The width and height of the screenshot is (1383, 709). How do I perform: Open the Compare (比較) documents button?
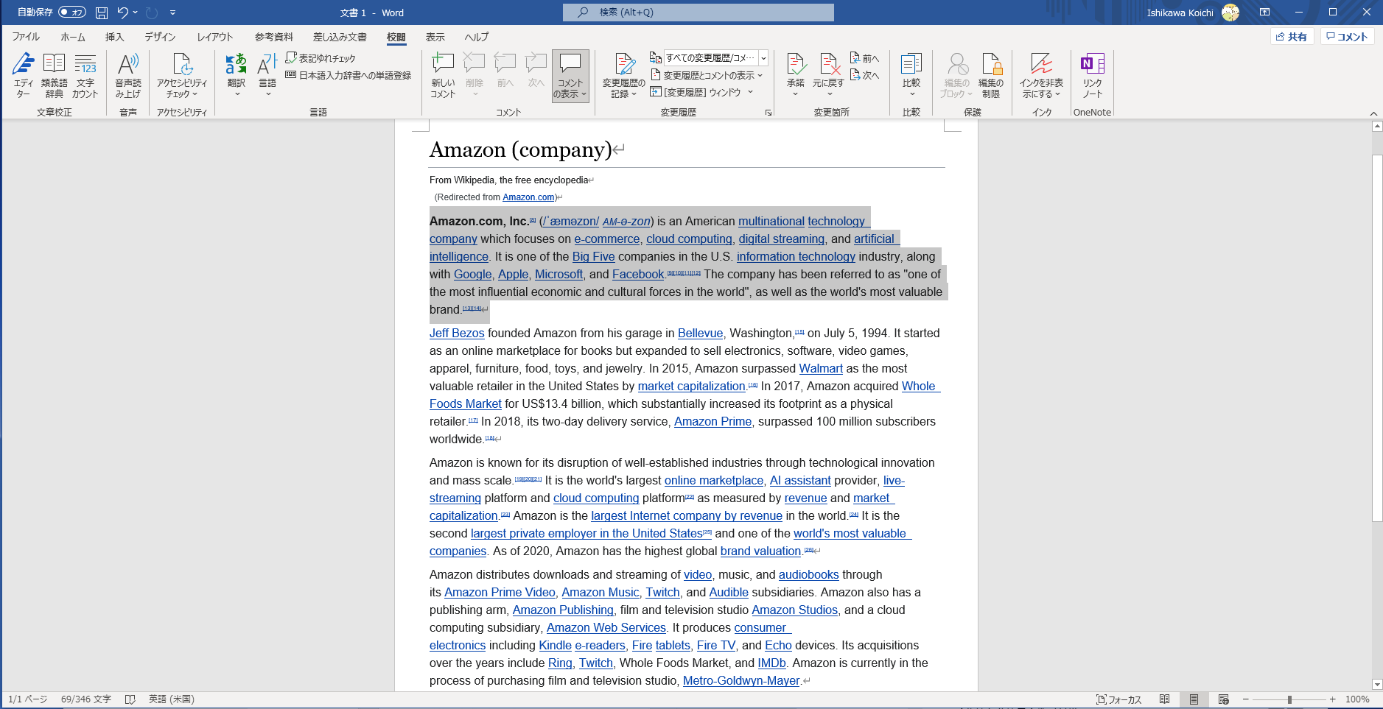click(911, 75)
